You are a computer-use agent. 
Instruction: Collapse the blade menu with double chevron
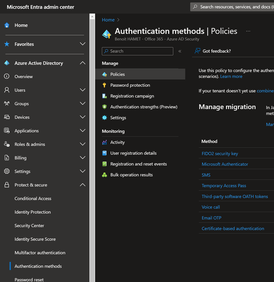(x=180, y=51)
